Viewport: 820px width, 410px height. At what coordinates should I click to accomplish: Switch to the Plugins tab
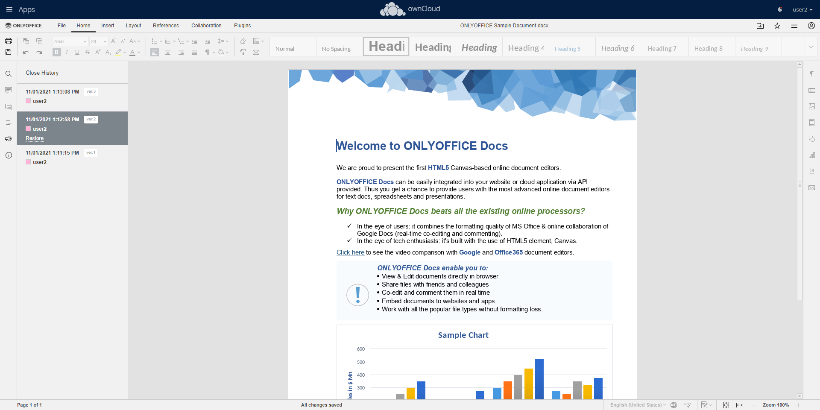click(x=242, y=26)
